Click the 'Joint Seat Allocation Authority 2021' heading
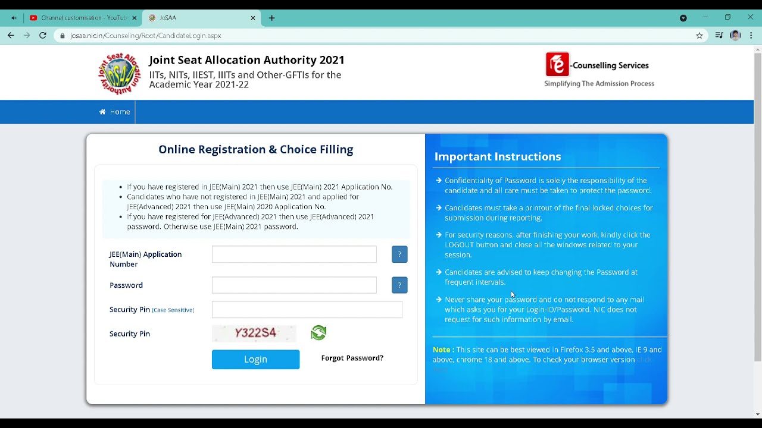This screenshot has height=428, width=762. [x=246, y=60]
